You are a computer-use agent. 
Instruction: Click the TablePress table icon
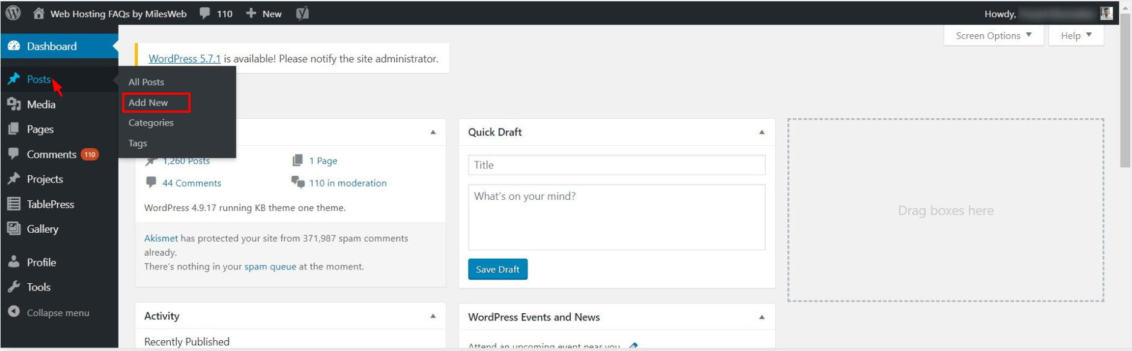(x=14, y=204)
